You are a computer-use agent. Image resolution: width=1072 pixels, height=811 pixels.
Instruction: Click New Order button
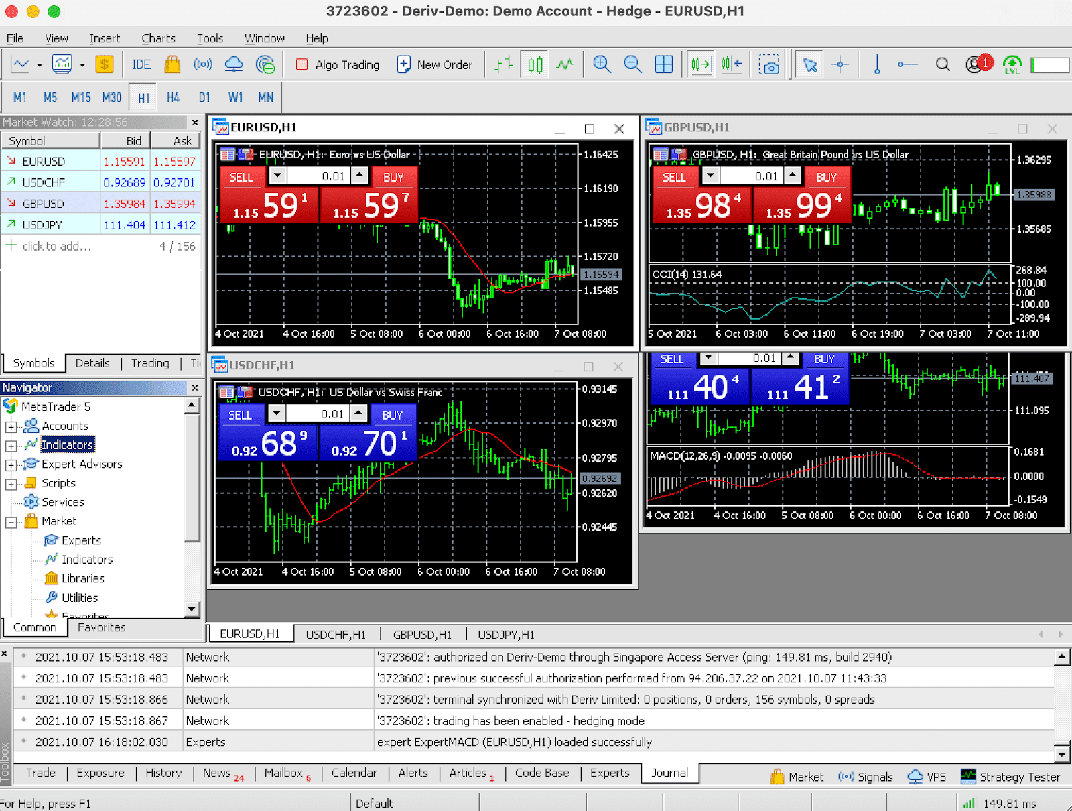[x=434, y=64]
